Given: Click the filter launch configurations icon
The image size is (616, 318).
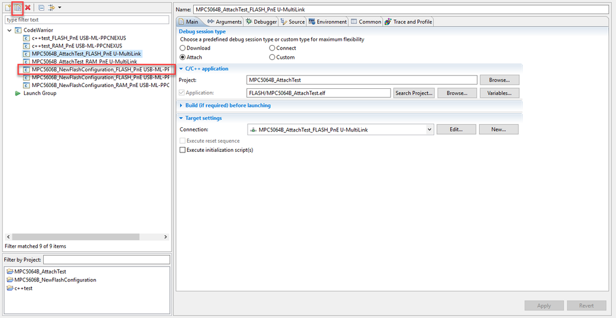Looking at the screenshot, I should pyautogui.click(x=51, y=7).
